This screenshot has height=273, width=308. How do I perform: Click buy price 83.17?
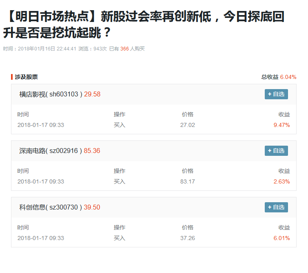click(x=188, y=181)
